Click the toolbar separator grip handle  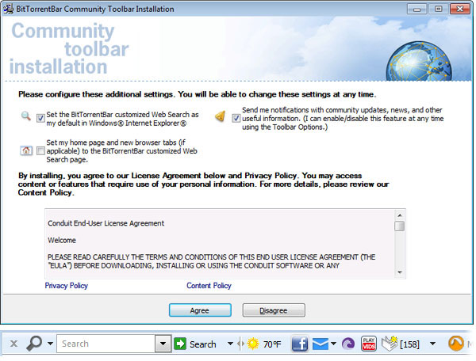240,344
